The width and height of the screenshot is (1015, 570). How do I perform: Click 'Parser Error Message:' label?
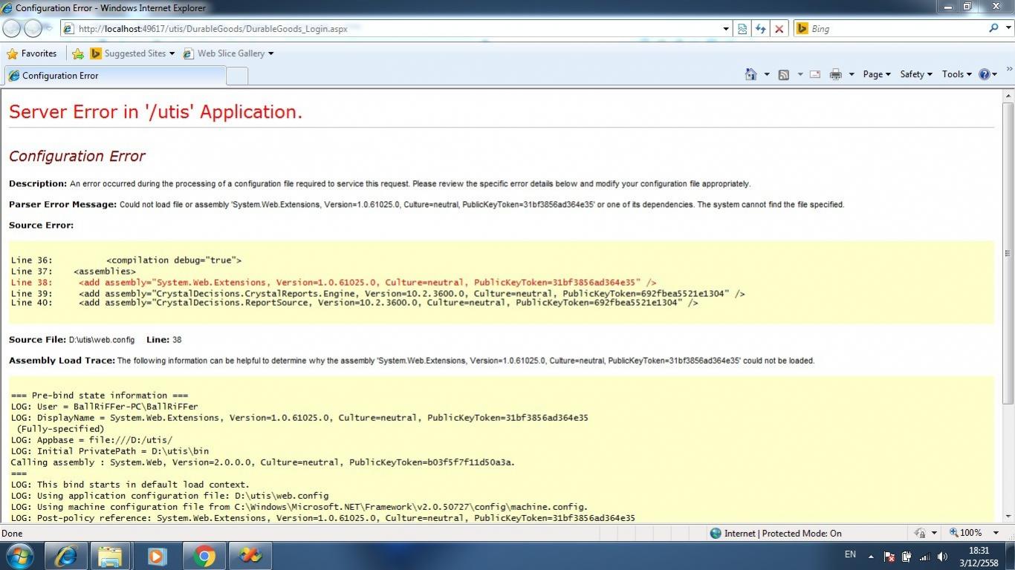pyautogui.click(x=62, y=205)
